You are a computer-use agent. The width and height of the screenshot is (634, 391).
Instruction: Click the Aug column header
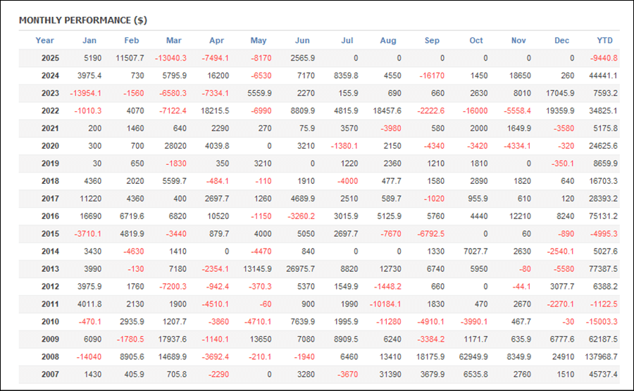coord(388,40)
